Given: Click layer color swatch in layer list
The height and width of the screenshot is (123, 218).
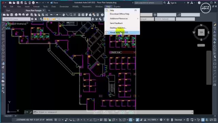Looking at the screenshot, I should [x=57, y=19].
